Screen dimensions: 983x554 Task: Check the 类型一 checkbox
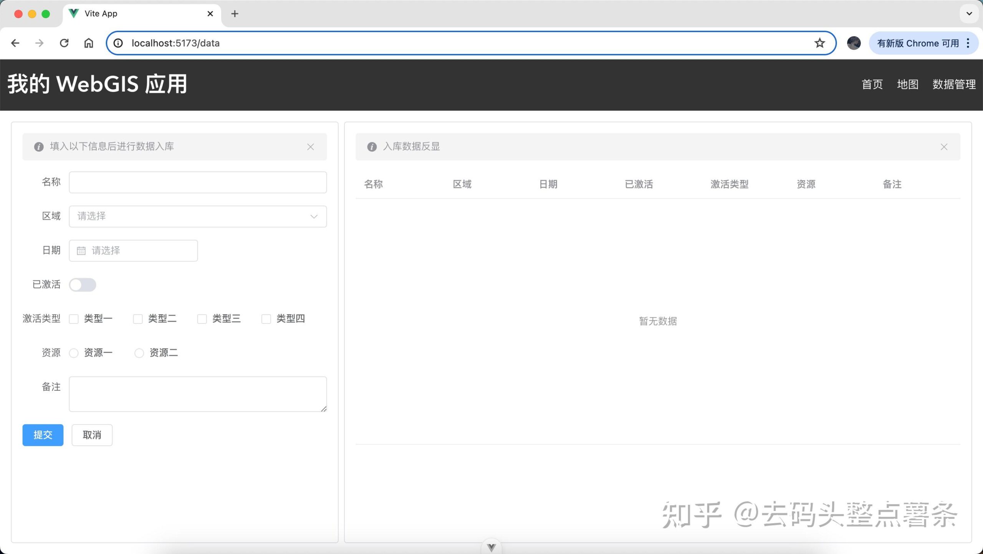[74, 319]
